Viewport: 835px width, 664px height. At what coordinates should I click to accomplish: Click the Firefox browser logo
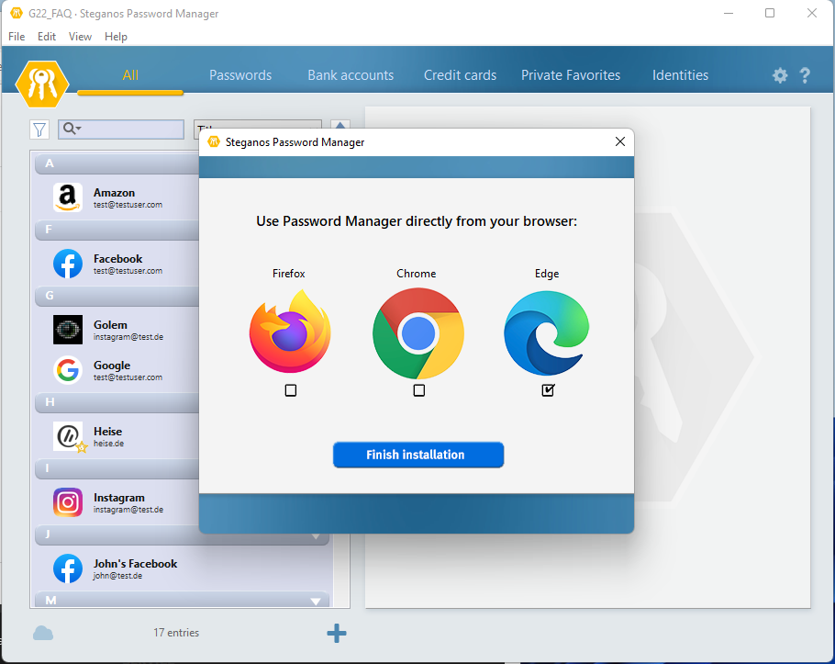click(289, 332)
